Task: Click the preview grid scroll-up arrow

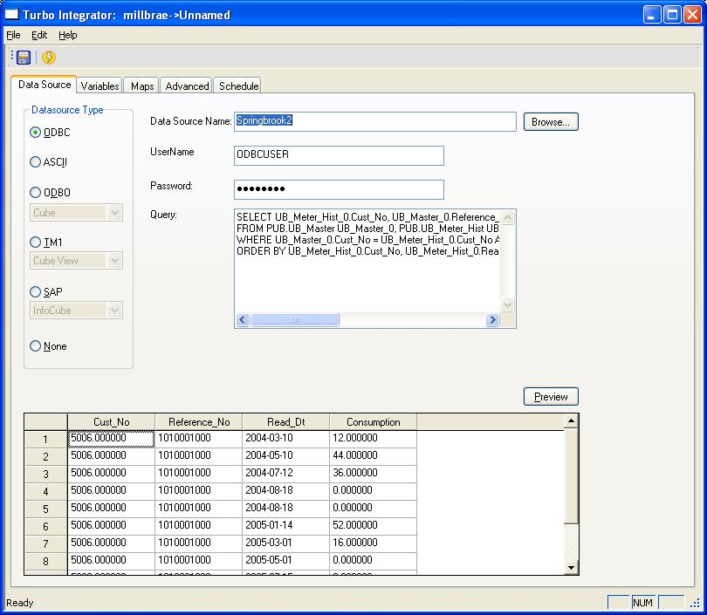Action: pos(572,421)
